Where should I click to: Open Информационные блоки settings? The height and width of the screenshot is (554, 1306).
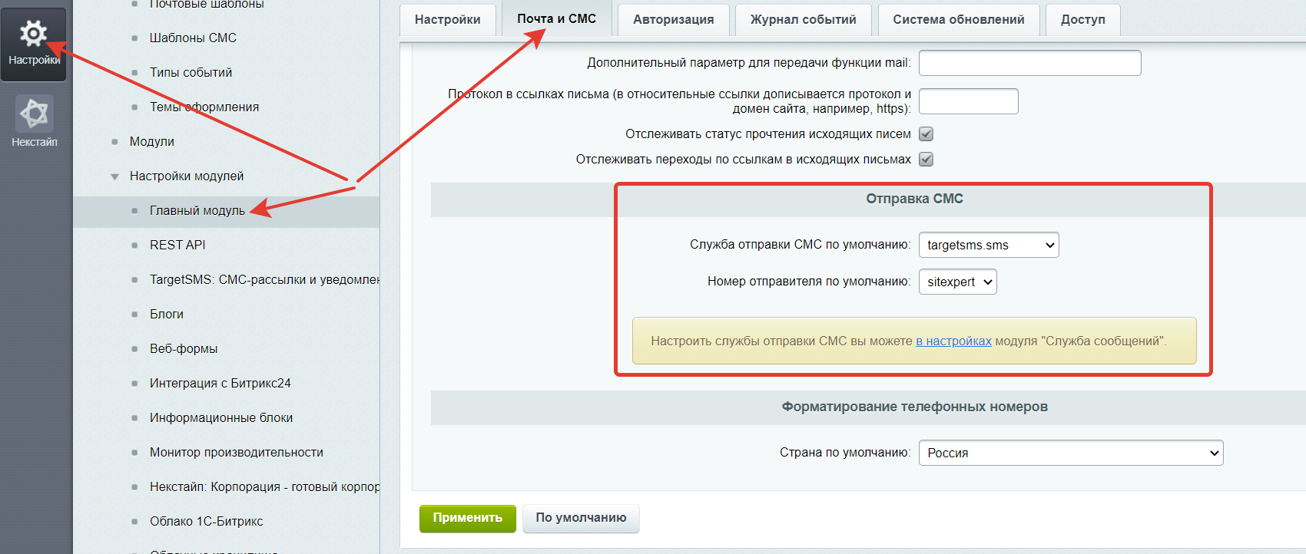221,417
